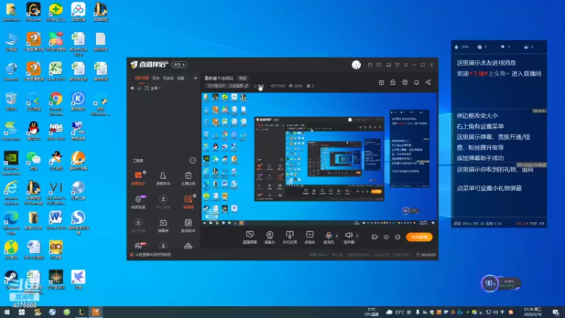This screenshot has height=318, width=565.
Task: Open the user avatar in title bar
Action: coord(356,65)
